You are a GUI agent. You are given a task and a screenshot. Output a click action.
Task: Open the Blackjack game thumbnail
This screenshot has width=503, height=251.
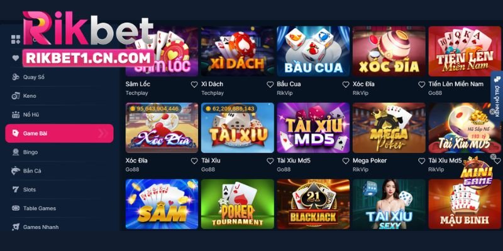[313, 204]
